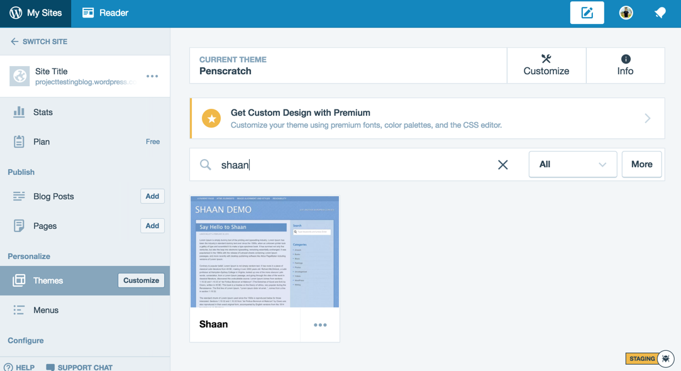The width and height of the screenshot is (681, 371).
Task: Click the Support Chat speech bubble icon
Action: point(50,367)
